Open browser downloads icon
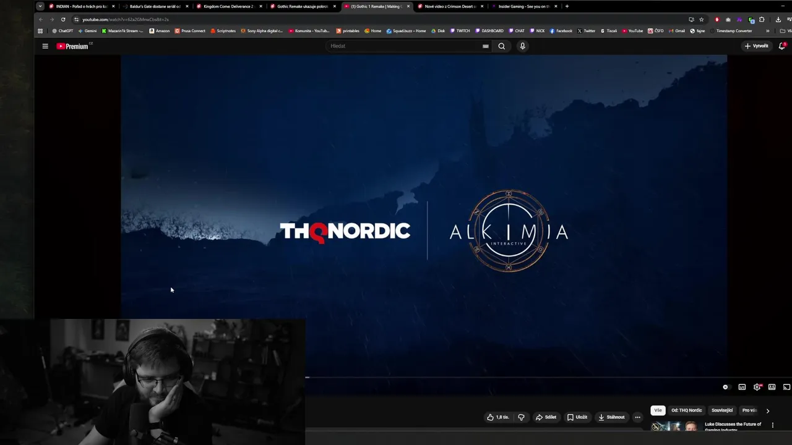 tap(778, 19)
